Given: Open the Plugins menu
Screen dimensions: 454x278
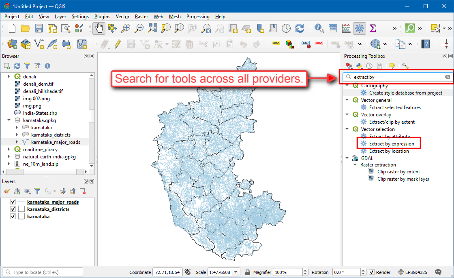Looking at the screenshot, I should tap(102, 17).
